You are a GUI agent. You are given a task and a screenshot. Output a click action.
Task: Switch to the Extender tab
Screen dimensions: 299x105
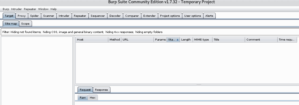tap(149, 16)
